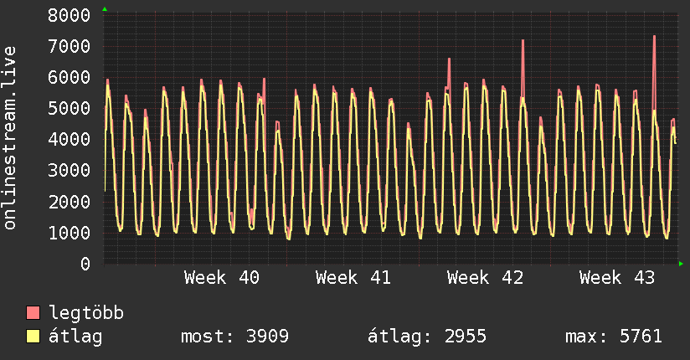Click the legtöbb legend label
690x360 pixels.
point(86,312)
